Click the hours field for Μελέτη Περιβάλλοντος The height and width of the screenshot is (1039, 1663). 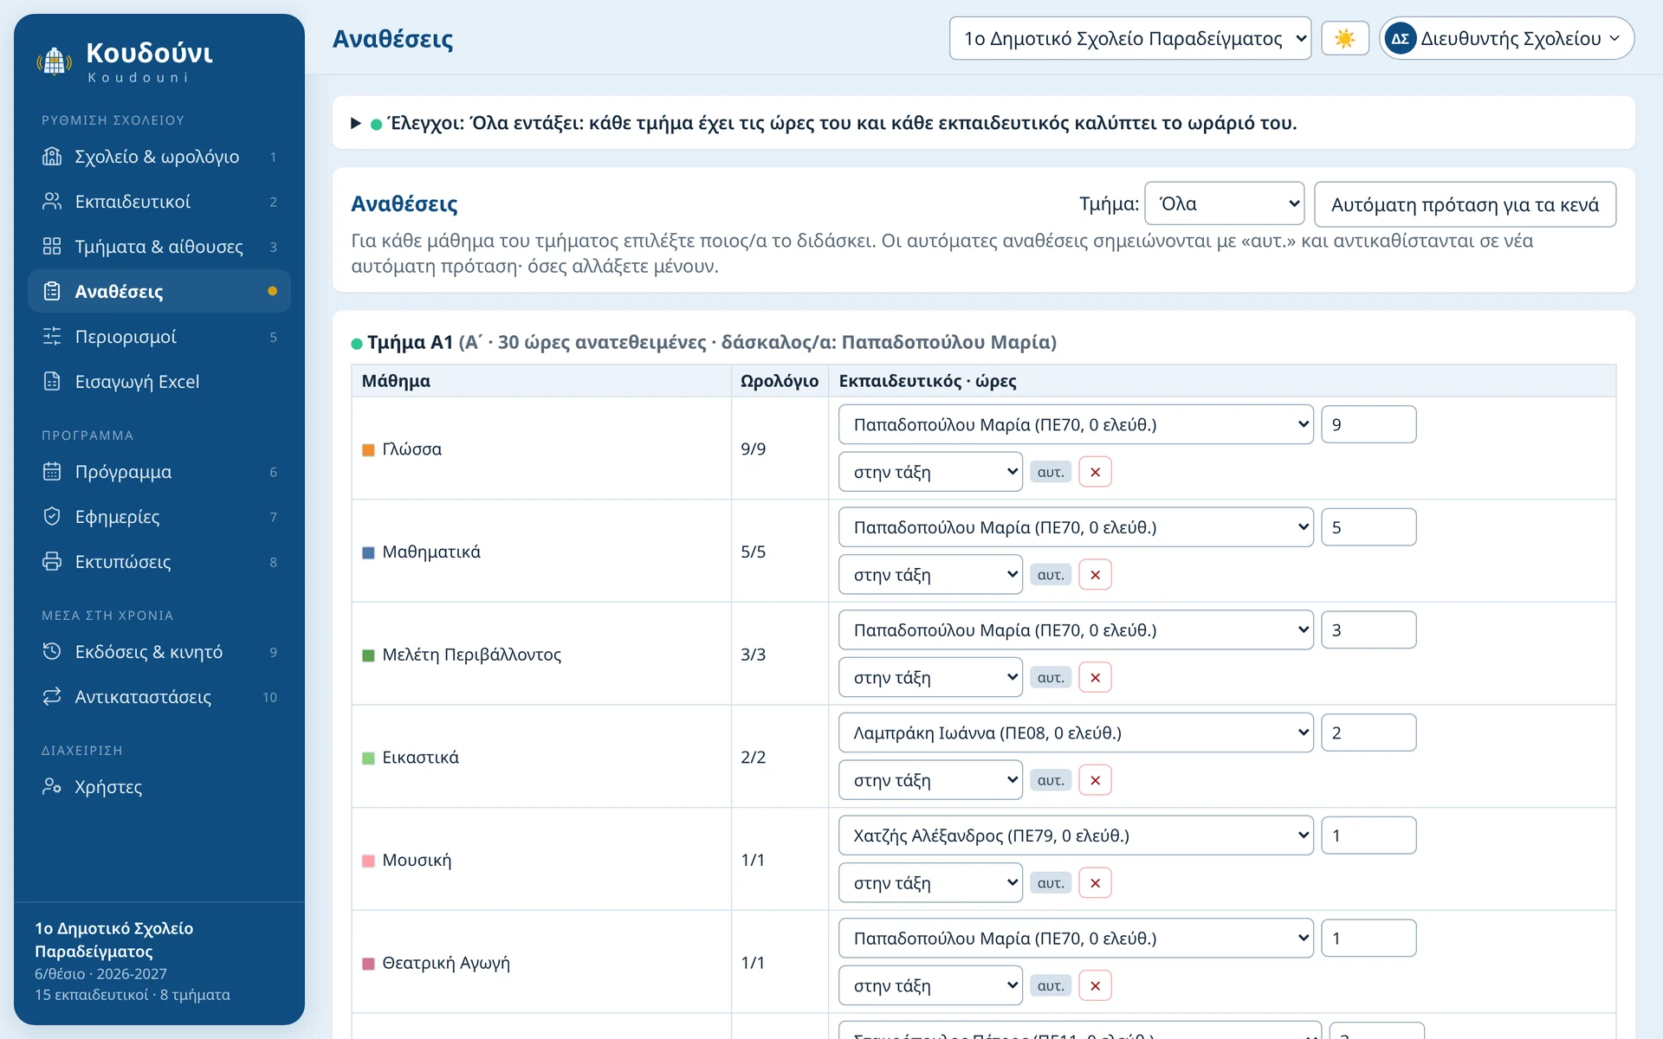point(1369,630)
